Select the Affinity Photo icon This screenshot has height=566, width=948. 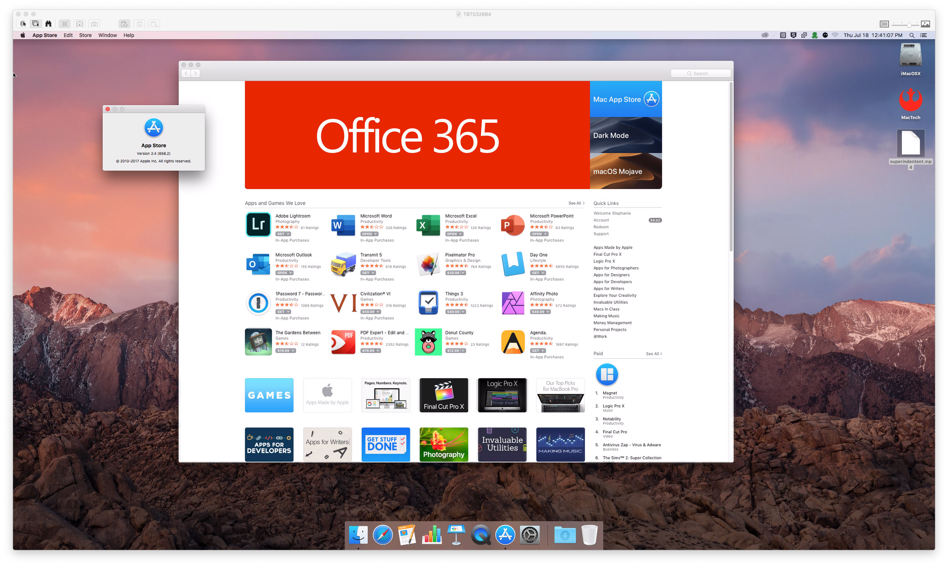point(513,303)
